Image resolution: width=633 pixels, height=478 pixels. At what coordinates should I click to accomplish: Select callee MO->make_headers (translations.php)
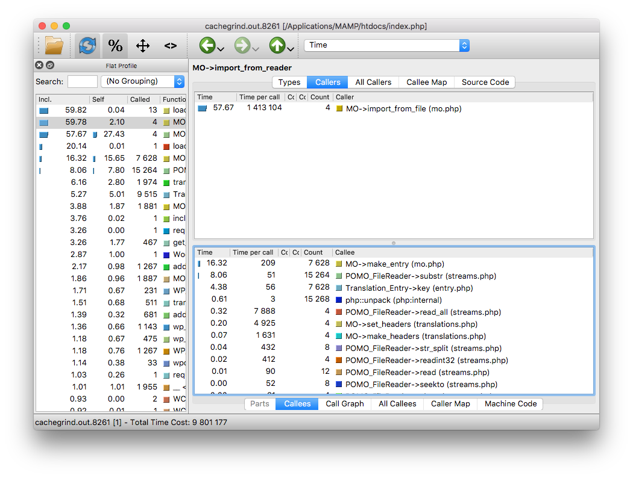[394, 336]
